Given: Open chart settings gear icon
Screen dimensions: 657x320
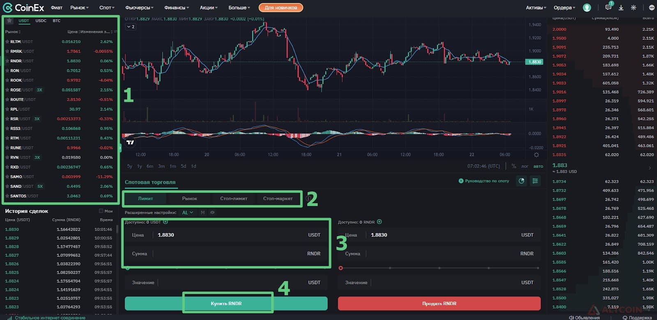Looking at the screenshot, I should click(x=536, y=155).
